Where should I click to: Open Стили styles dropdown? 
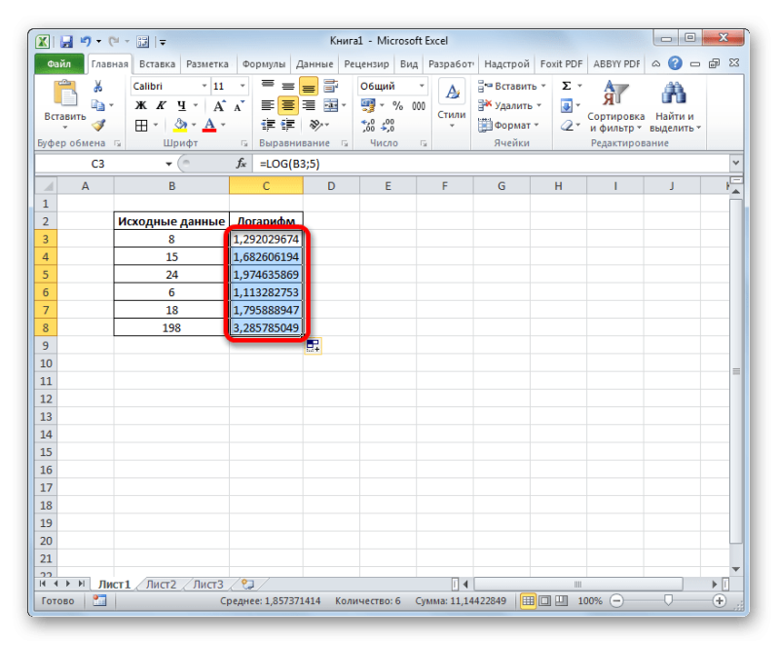point(452,105)
